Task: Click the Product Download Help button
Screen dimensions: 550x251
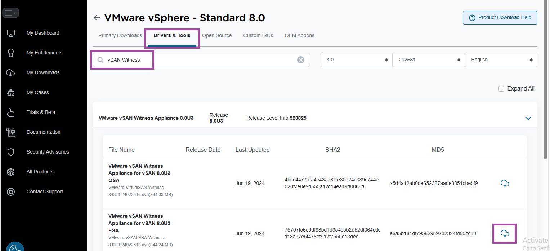Action: 500,18
